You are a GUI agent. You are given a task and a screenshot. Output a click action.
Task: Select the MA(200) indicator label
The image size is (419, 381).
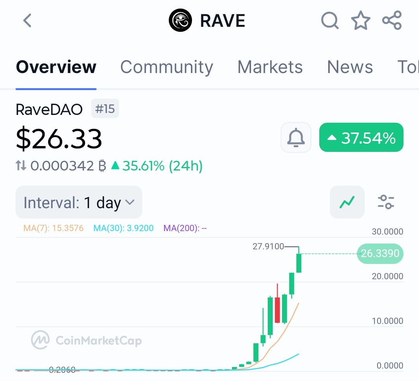coord(185,228)
